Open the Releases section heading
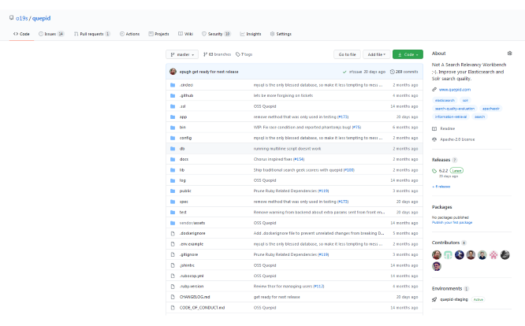Image resolution: width=525 pixels, height=326 pixels. click(441, 160)
